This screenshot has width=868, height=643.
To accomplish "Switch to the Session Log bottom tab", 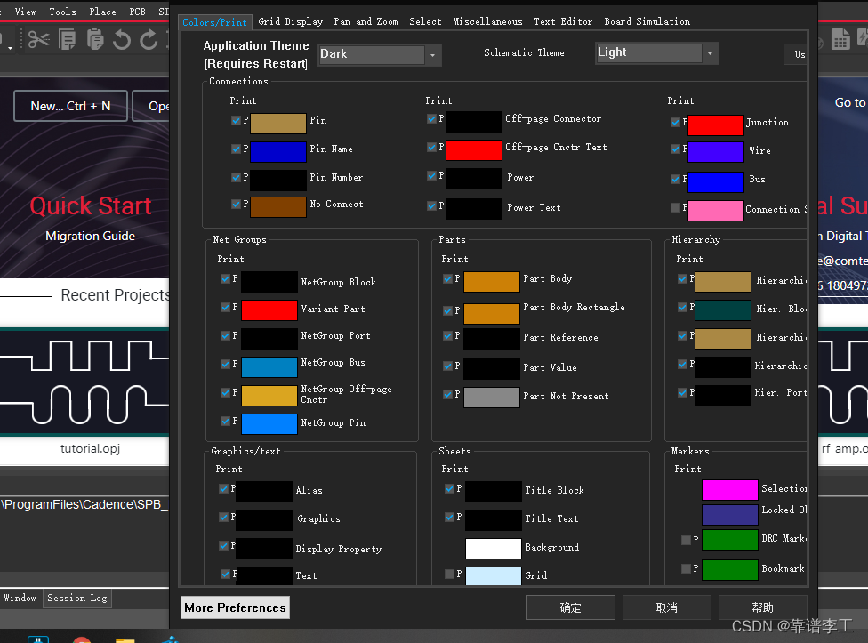I will tap(77, 599).
